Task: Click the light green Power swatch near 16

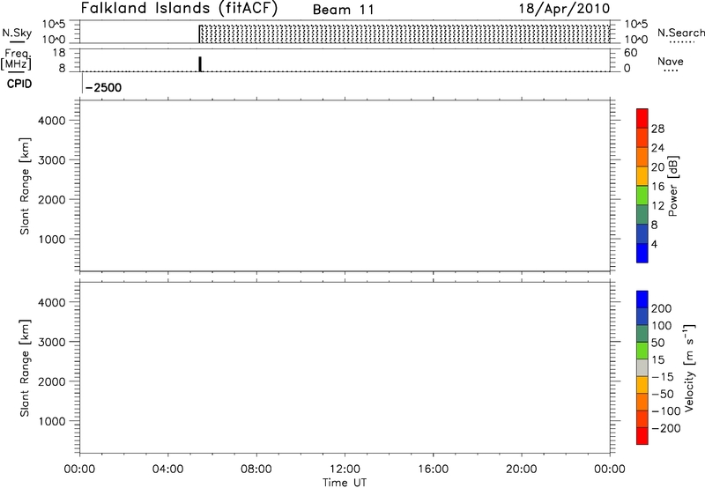Action: point(642,195)
